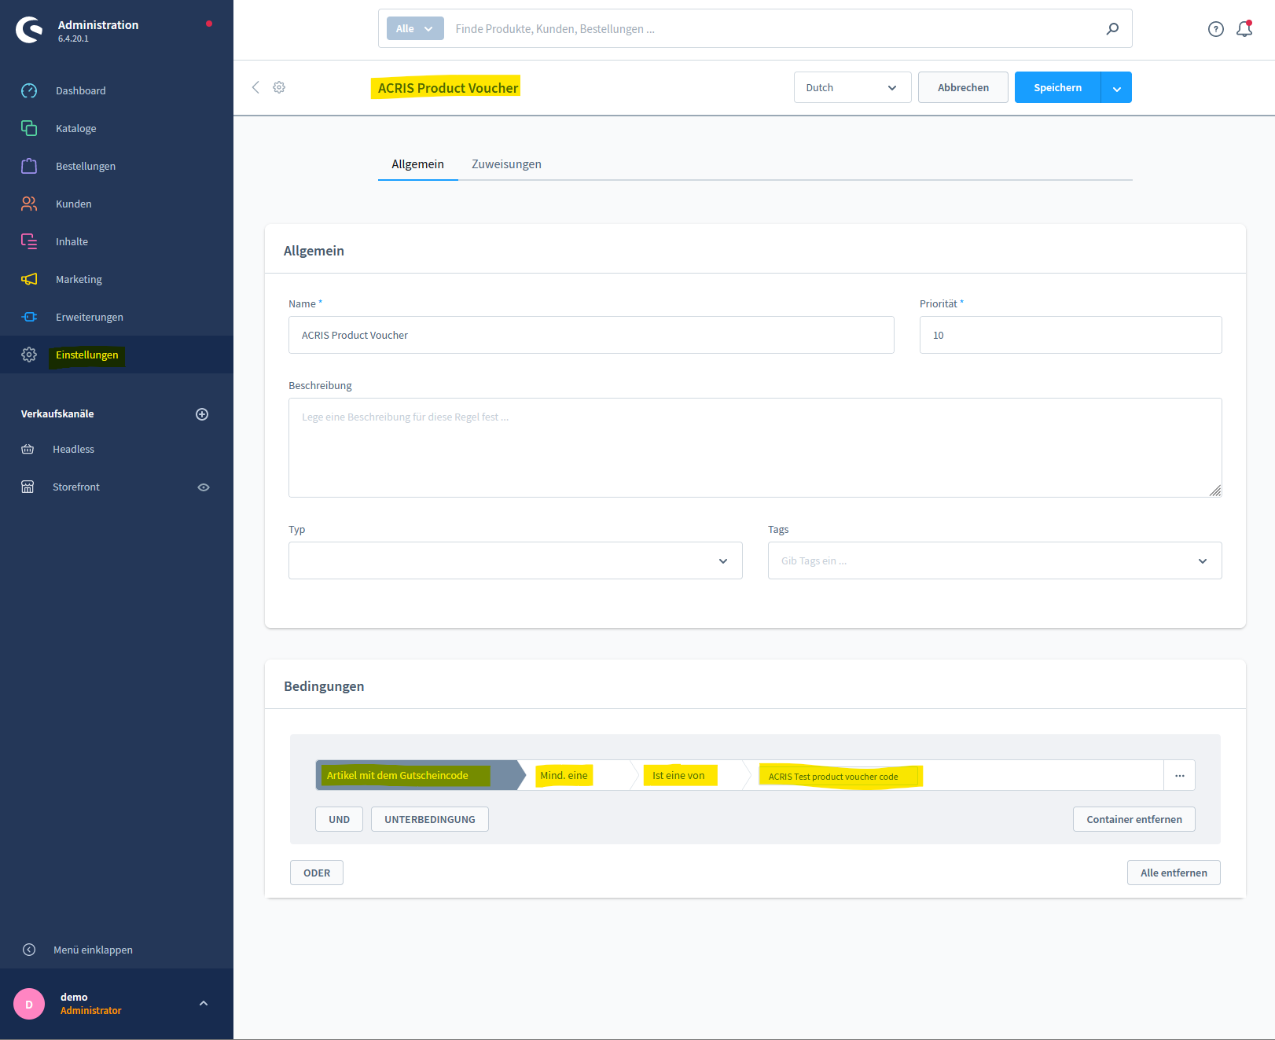Add an UNTERBEDINGUNG

430,819
